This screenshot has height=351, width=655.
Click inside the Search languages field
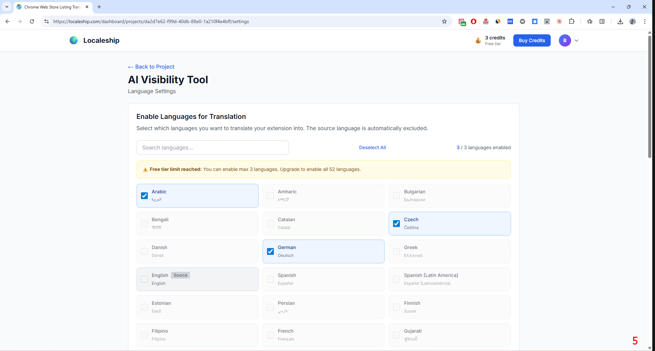tap(212, 147)
